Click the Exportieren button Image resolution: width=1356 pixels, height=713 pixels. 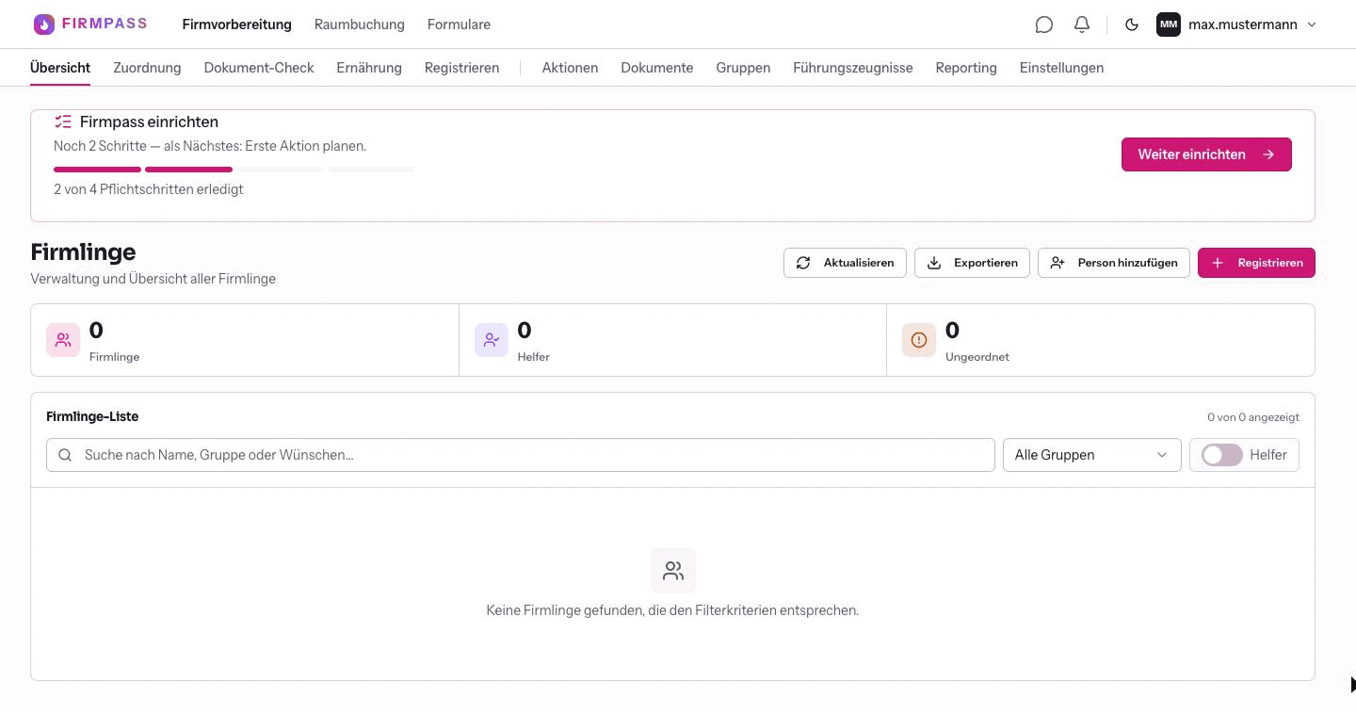pyautogui.click(x=972, y=263)
